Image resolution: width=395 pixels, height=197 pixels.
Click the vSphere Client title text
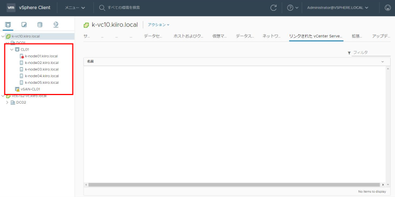35,8
